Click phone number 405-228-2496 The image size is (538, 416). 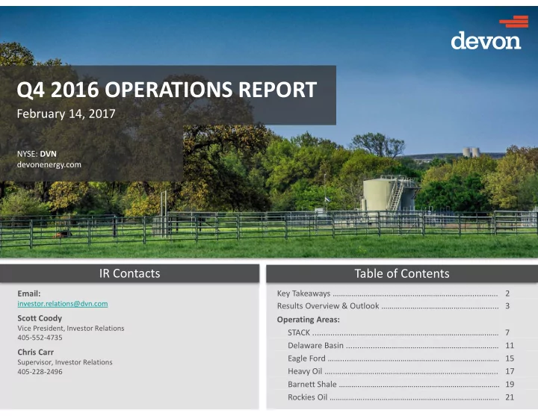(40, 372)
